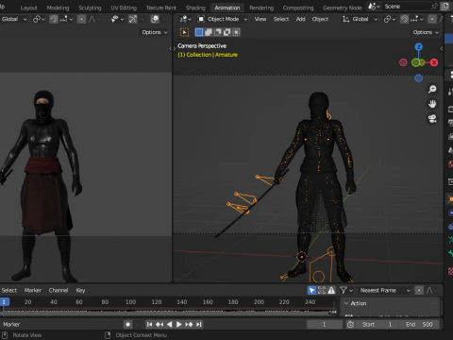This screenshot has height=340, width=453.
Task: Go to the Shading workspace tab
Action: pos(195,8)
